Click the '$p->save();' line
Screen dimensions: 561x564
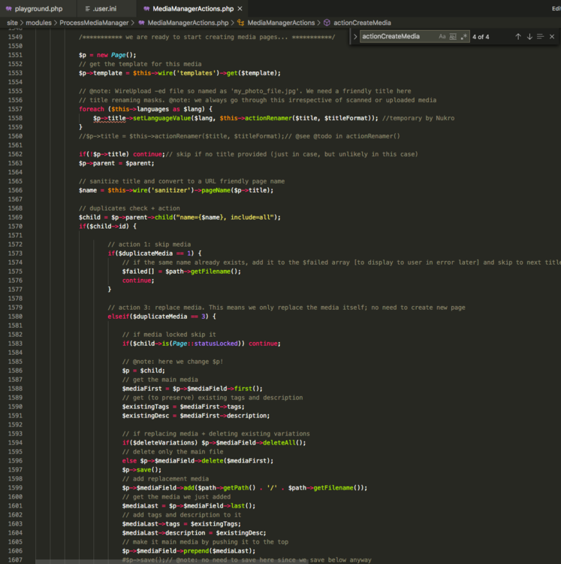(141, 470)
